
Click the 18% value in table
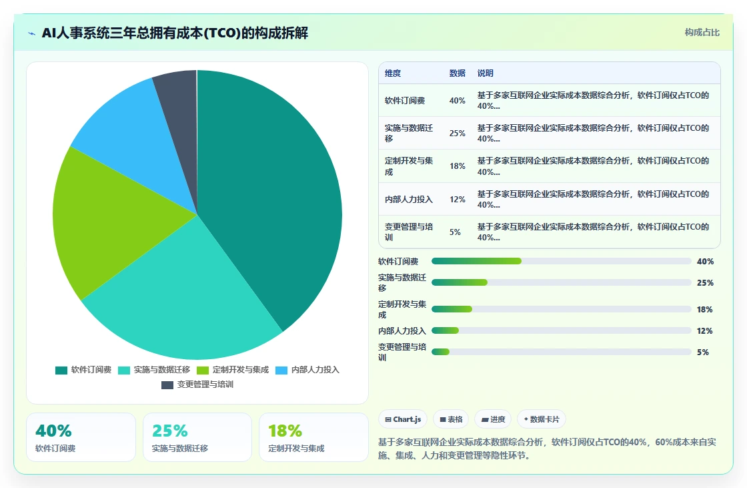[x=458, y=166]
